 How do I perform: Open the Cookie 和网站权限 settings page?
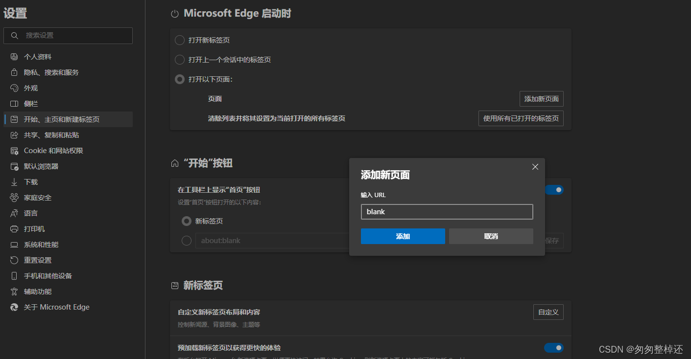click(x=68, y=151)
